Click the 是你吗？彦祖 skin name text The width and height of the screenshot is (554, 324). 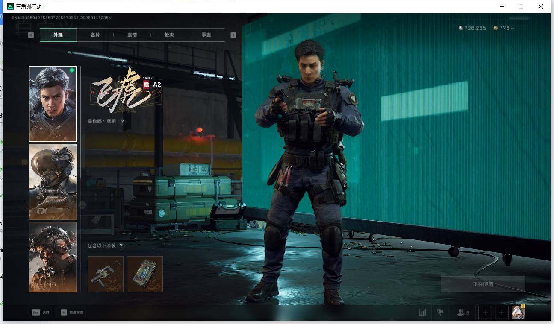(102, 121)
